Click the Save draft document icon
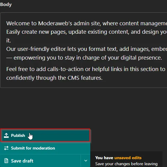 point(6,161)
